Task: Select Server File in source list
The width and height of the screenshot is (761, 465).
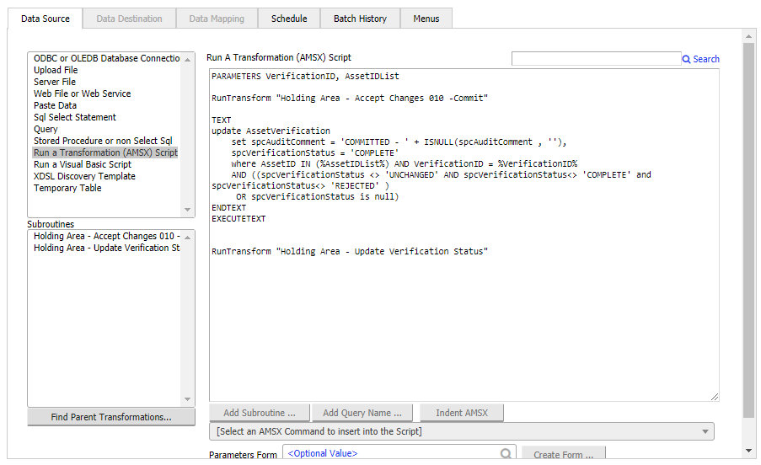Action: (x=54, y=82)
